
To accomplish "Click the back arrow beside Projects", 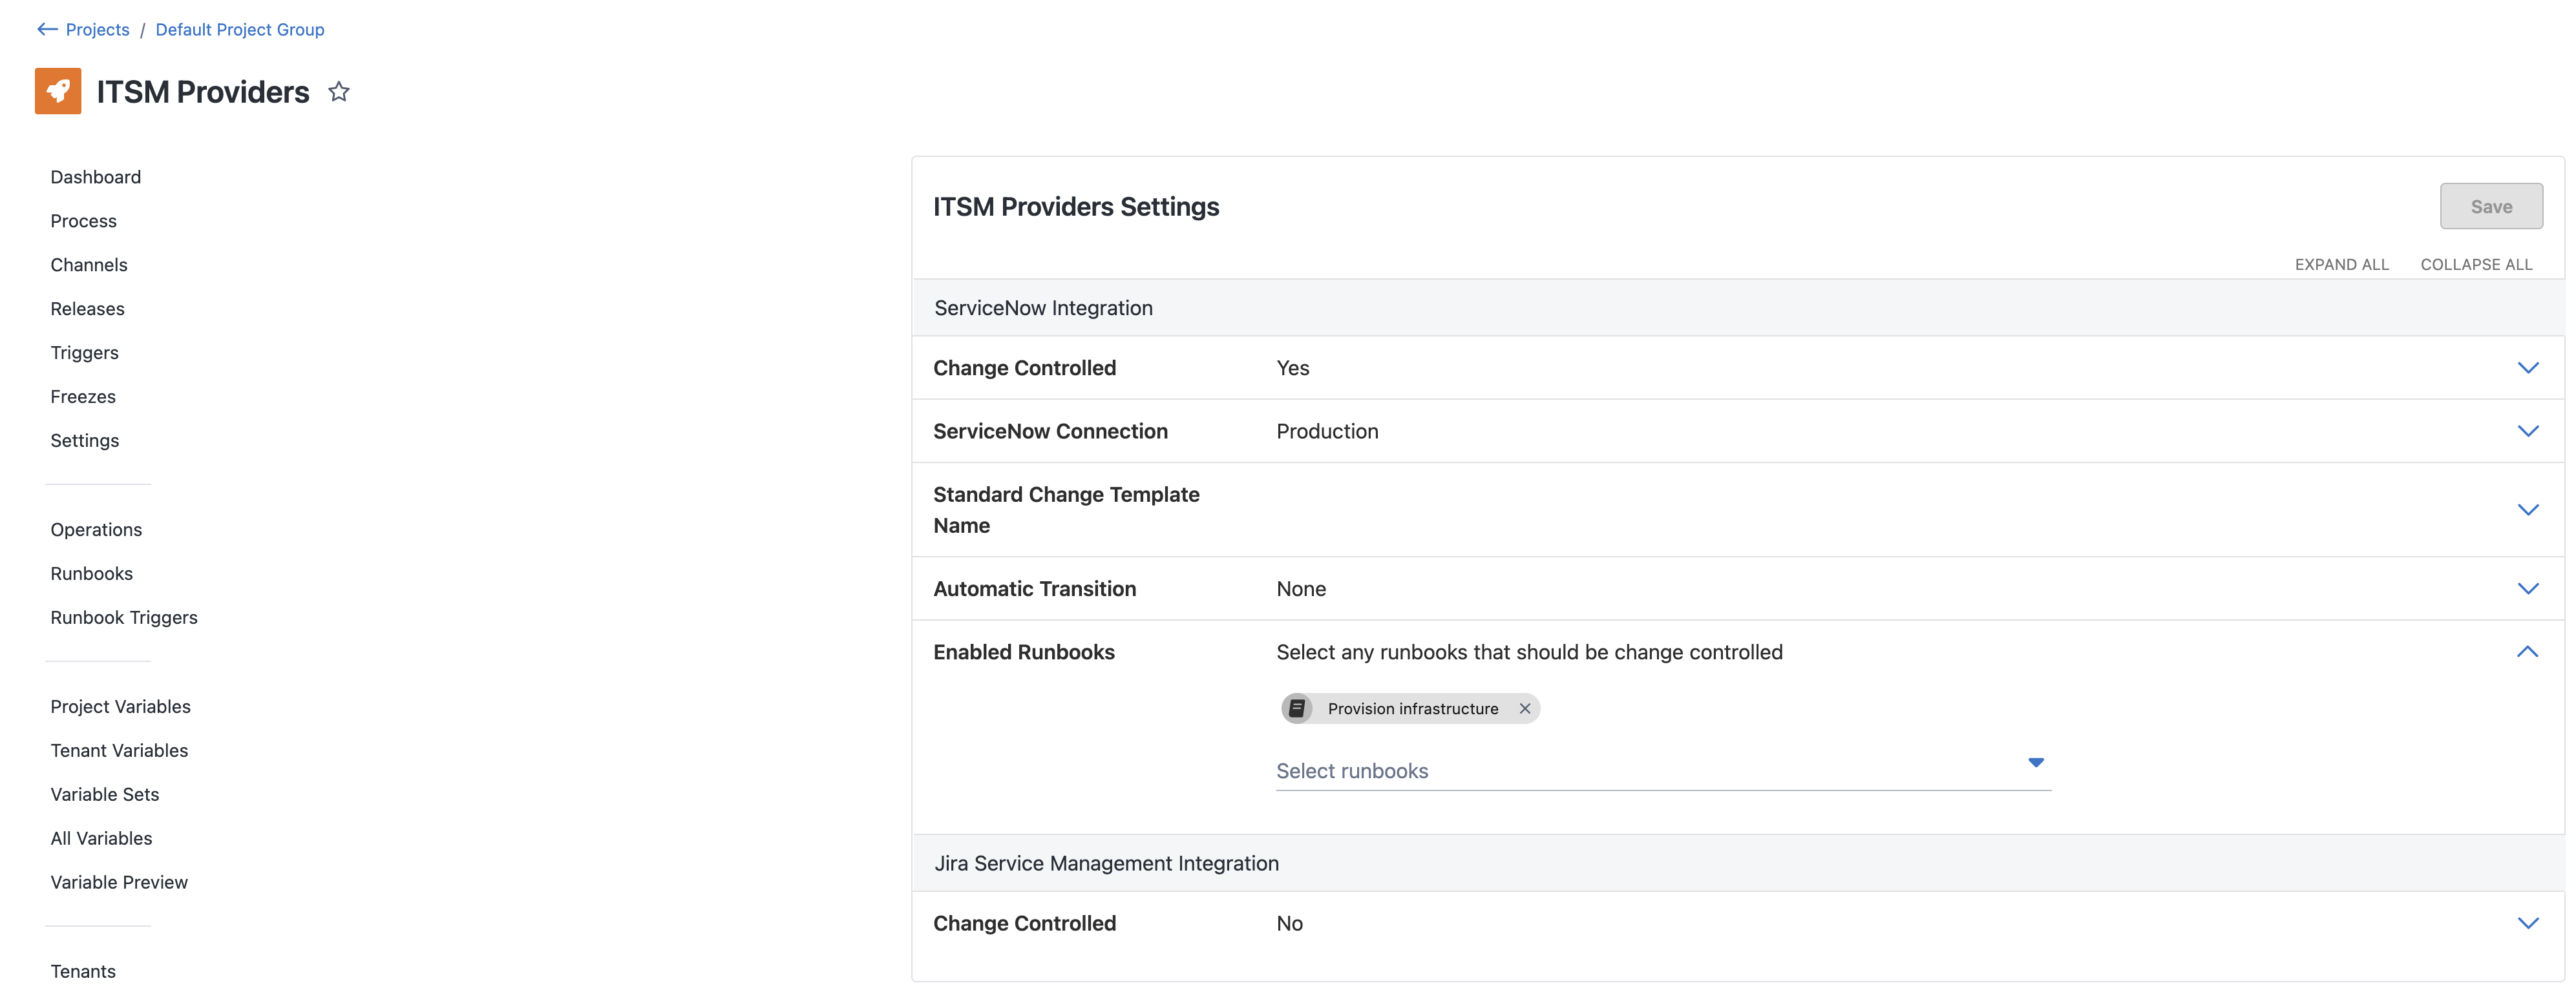I will pos(47,30).
